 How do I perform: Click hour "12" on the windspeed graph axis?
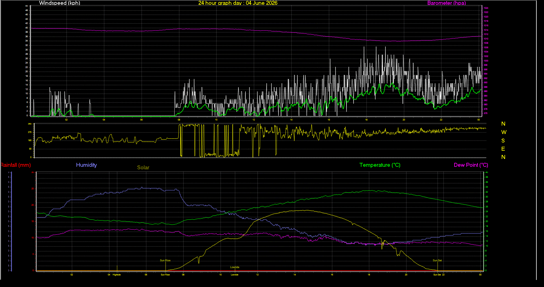pos(254,120)
